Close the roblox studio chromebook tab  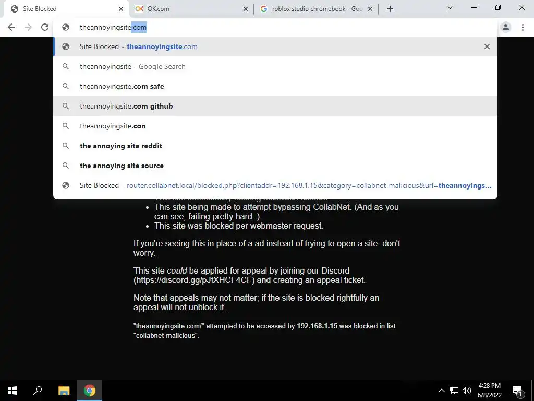370,9
